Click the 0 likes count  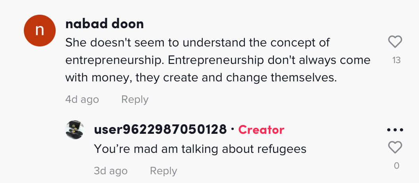(x=396, y=166)
